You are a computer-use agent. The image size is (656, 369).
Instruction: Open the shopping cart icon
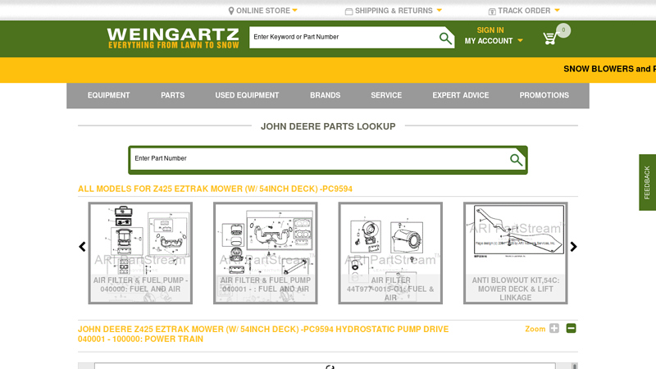click(x=549, y=38)
